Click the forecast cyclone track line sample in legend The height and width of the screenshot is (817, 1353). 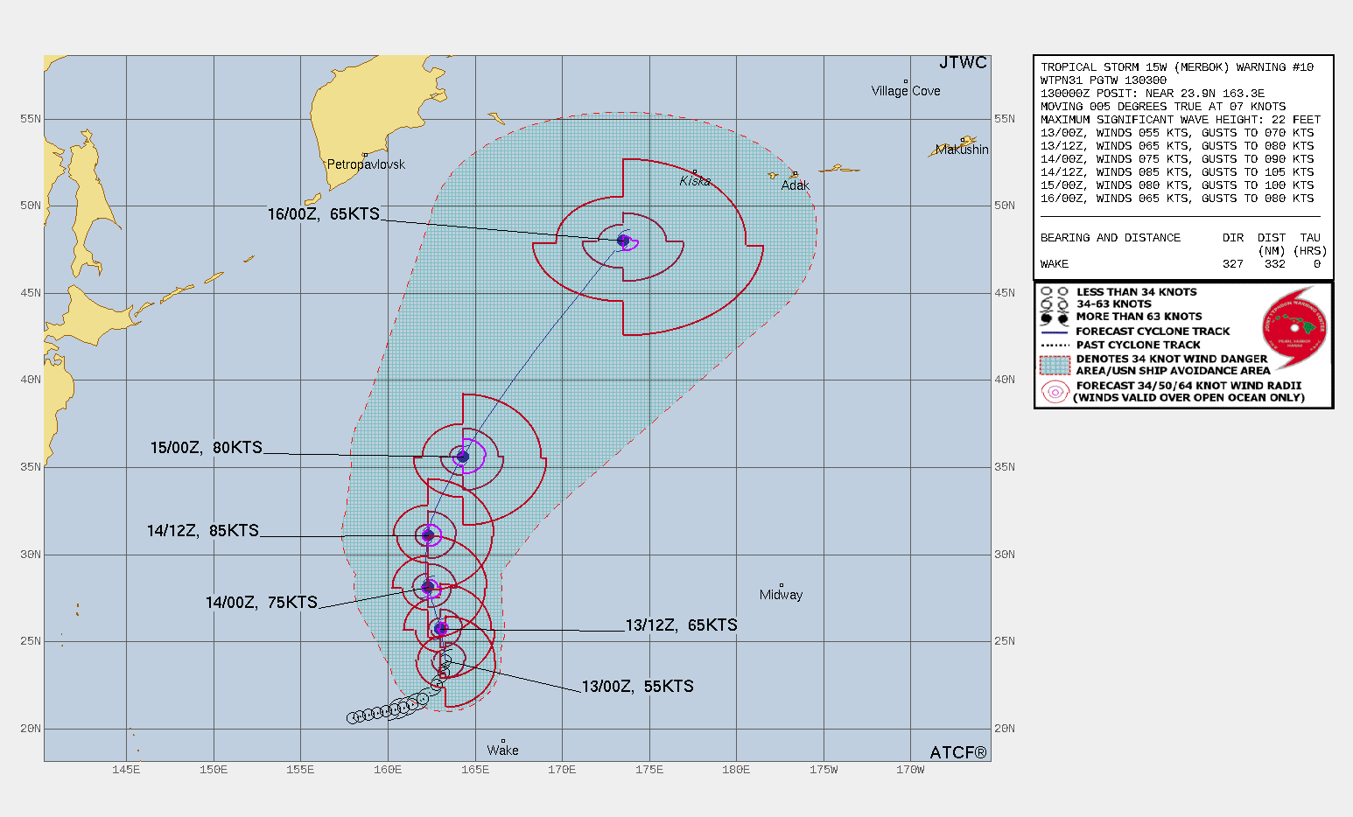(x=1055, y=332)
